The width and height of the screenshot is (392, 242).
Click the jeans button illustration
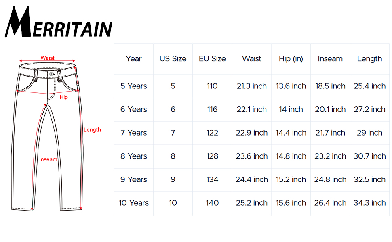point(51,74)
